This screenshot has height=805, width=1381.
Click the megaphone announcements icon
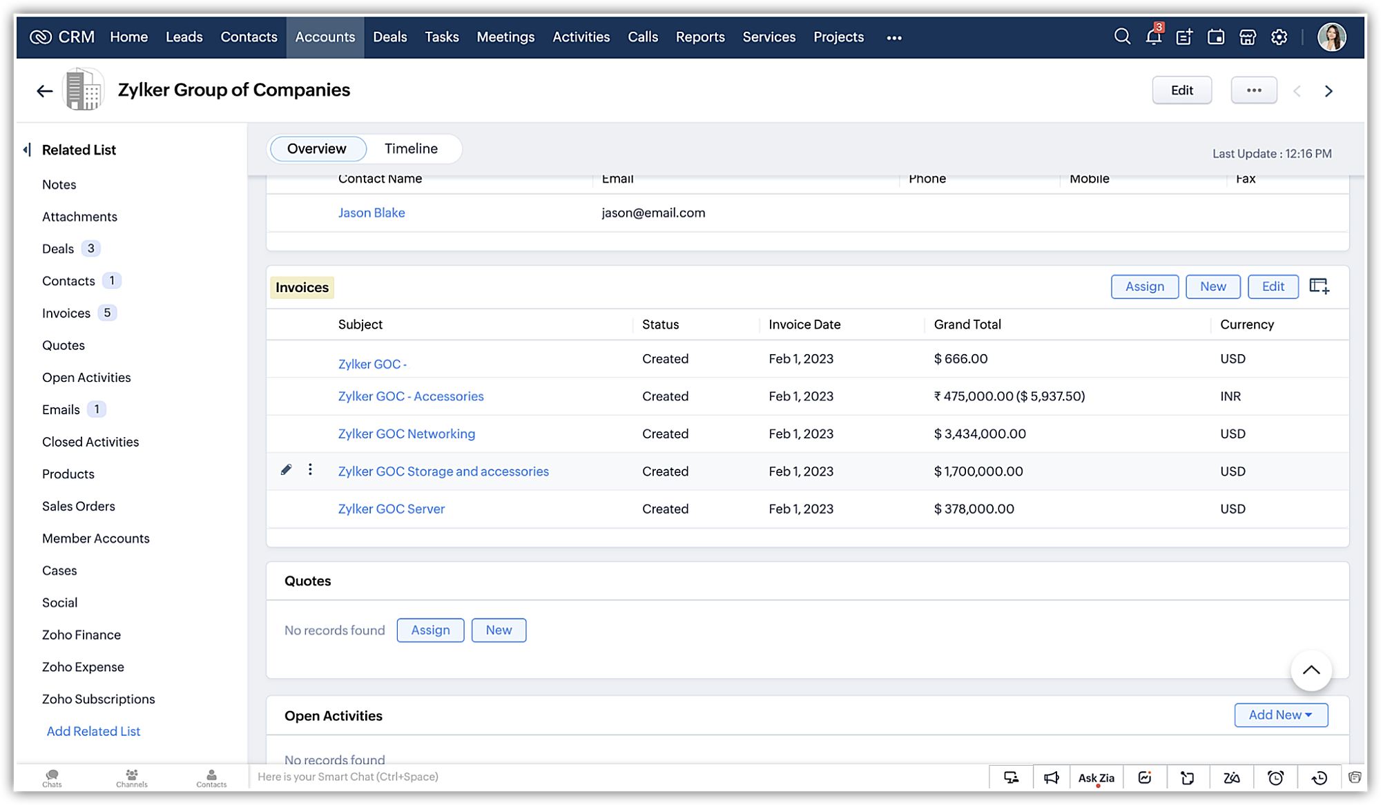click(x=1051, y=778)
